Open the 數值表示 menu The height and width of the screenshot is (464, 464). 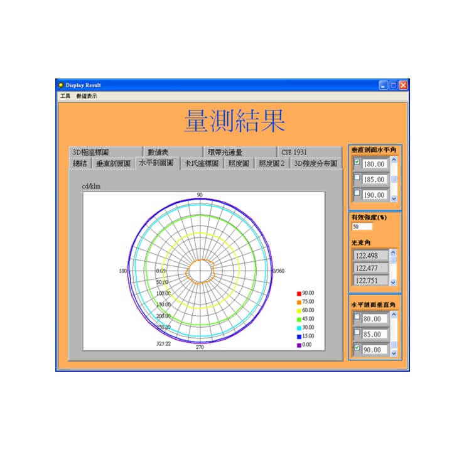coord(87,96)
